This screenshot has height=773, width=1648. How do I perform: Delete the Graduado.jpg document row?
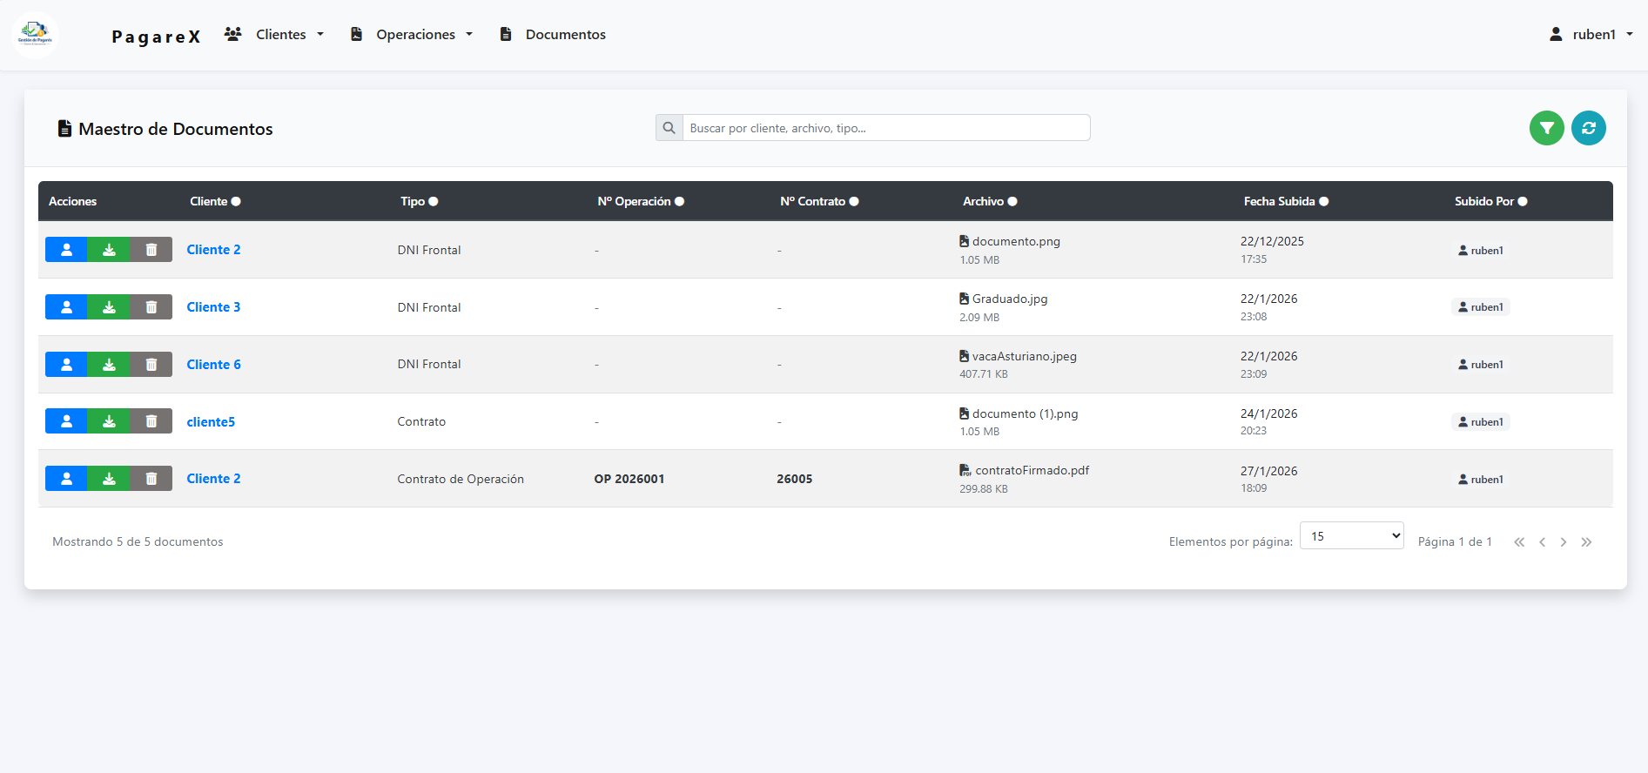pyautogui.click(x=151, y=307)
